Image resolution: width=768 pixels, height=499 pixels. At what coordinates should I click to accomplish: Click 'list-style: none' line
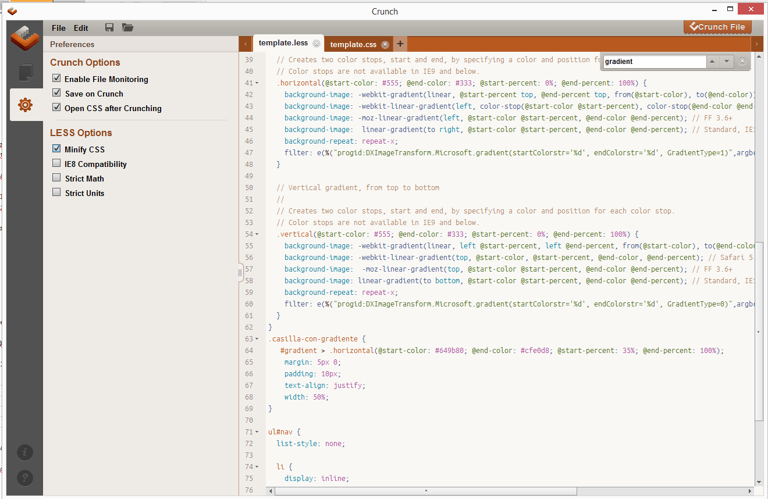pyautogui.click(x=311, y=444)
